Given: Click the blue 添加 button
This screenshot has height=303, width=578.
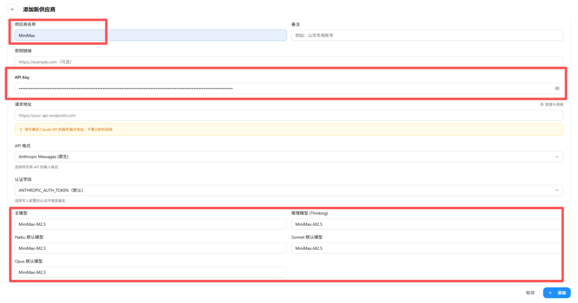Looking at the screenshot, I should tap(557, 293).
